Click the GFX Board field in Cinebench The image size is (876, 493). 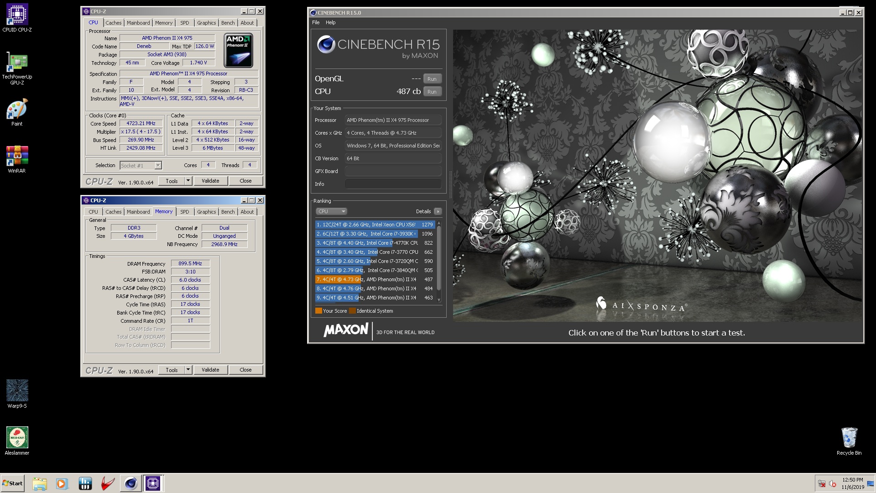393,171
